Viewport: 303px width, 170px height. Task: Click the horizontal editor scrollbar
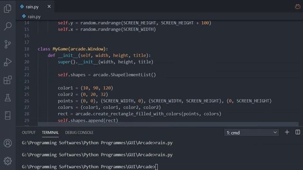click(168, 124)
